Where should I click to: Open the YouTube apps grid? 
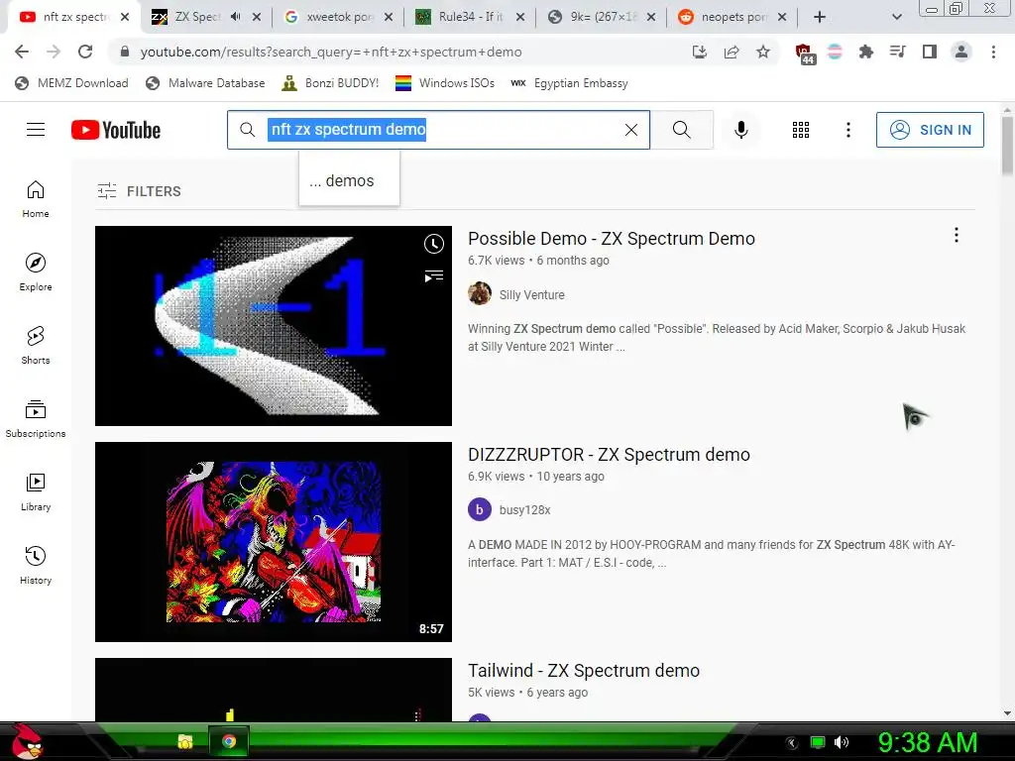point(801,130)
